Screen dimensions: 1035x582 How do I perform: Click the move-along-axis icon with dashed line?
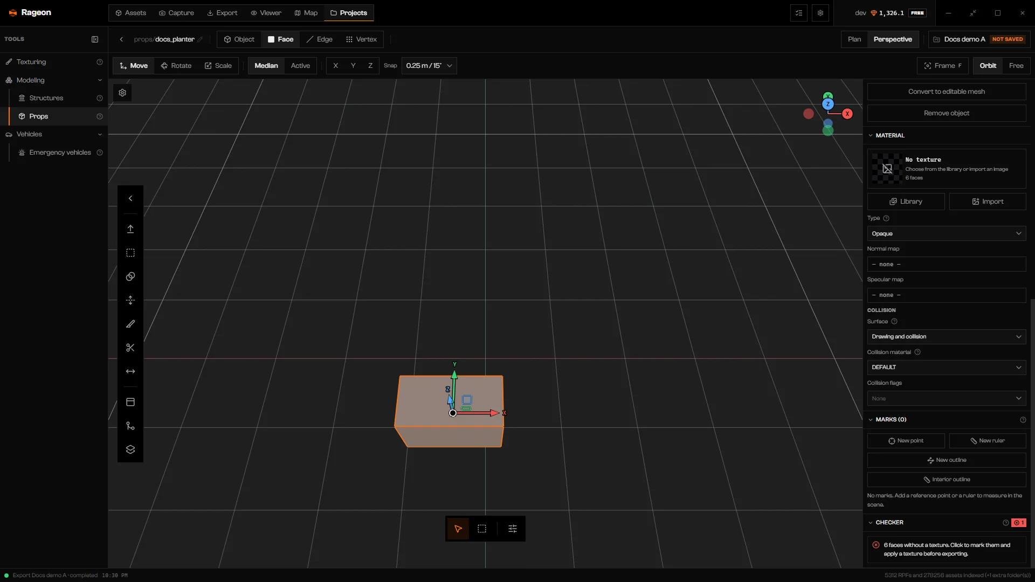tap(130, 301)
